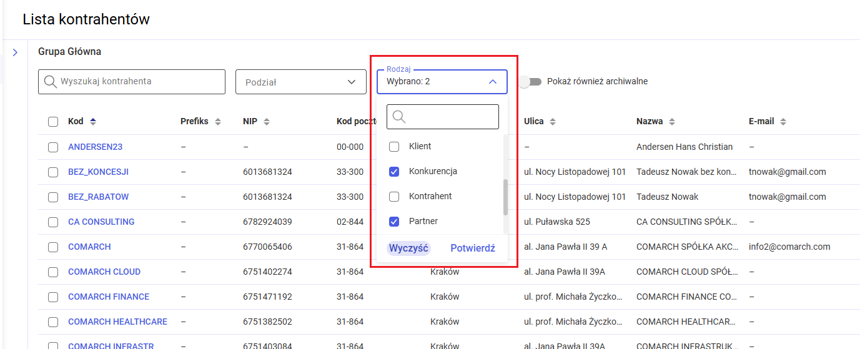Sort by Kod column sort icon
860x349 pixels.
(x=93, y=122)
